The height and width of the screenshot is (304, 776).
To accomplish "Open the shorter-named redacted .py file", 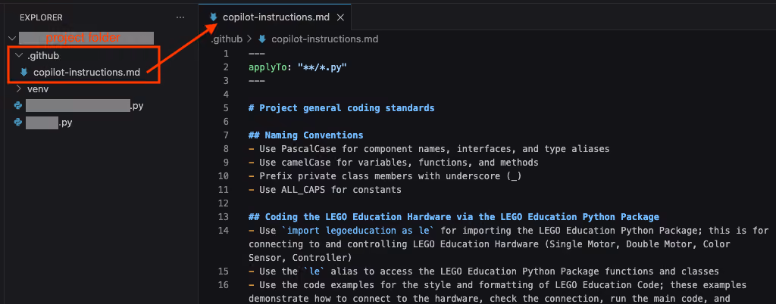I will pos(49,123).
